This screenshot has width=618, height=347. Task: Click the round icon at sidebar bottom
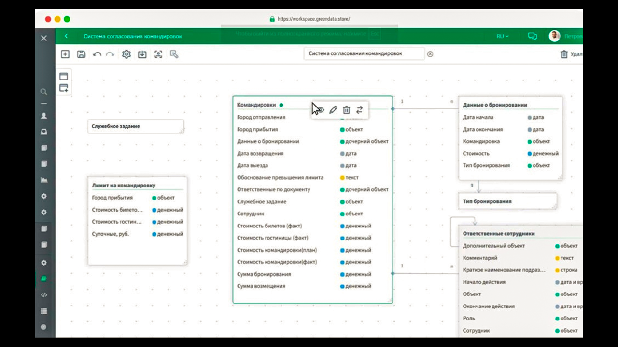pyautogui.click(x=44, y=327)
